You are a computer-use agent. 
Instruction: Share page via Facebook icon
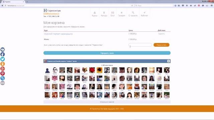pos(2,54)
